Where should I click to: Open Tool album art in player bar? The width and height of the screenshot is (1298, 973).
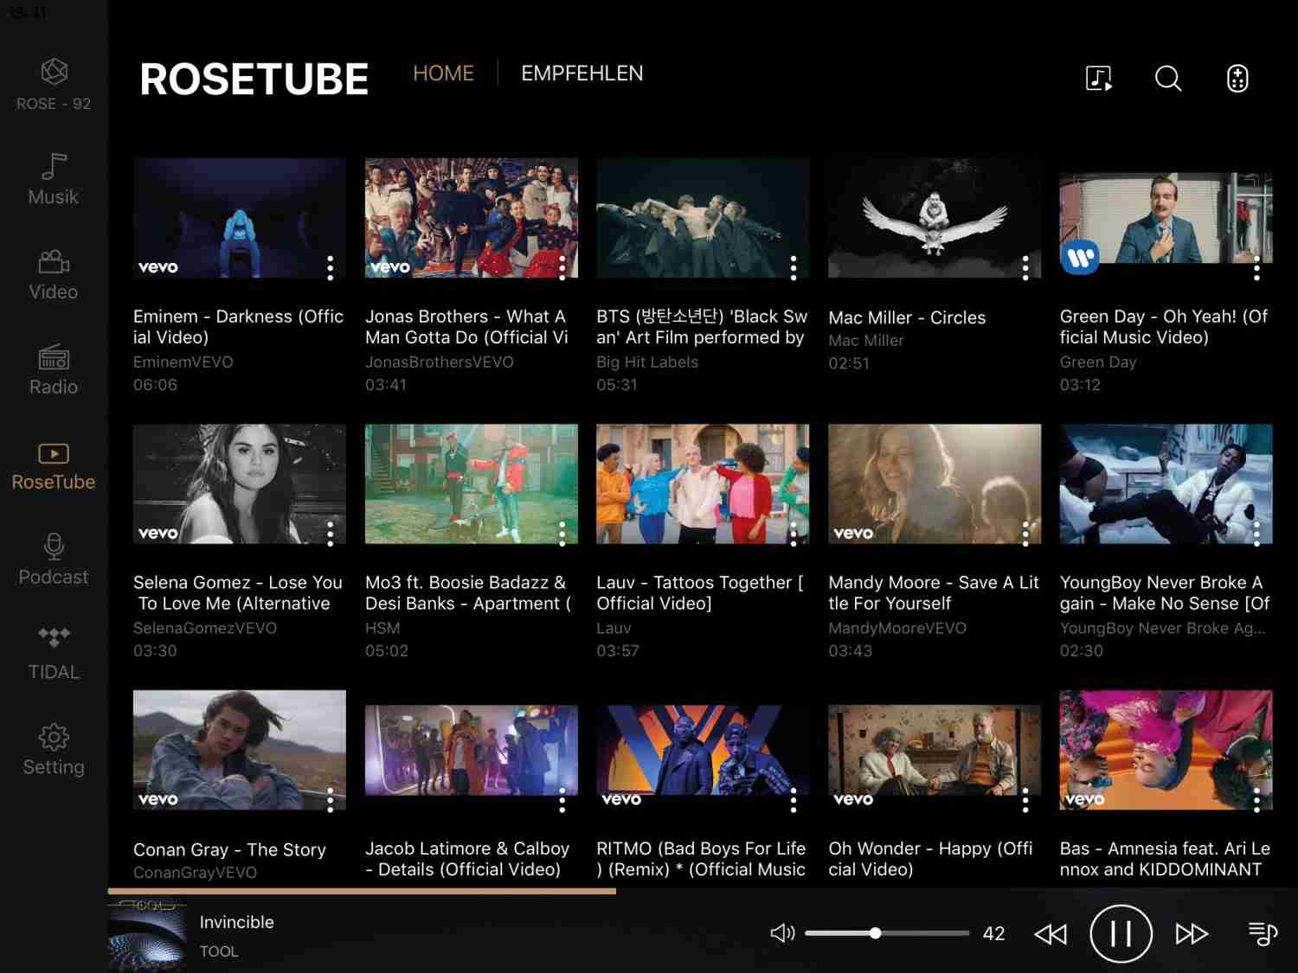(x=146, y=935)
